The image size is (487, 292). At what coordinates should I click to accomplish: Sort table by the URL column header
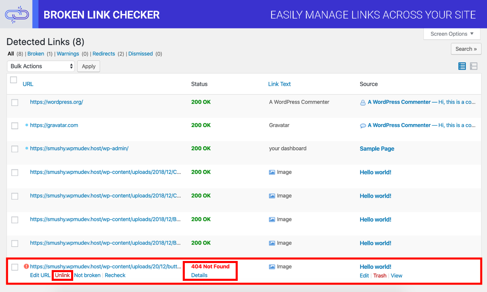coord(28,84)
